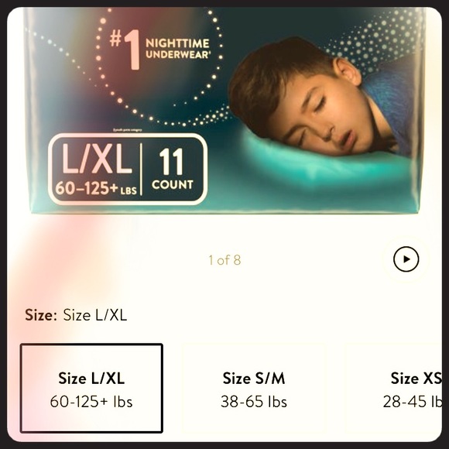Click the #1 Nighttime Underwear badge
The width and height of the screenshot is (449, 449).
point(159,50)
